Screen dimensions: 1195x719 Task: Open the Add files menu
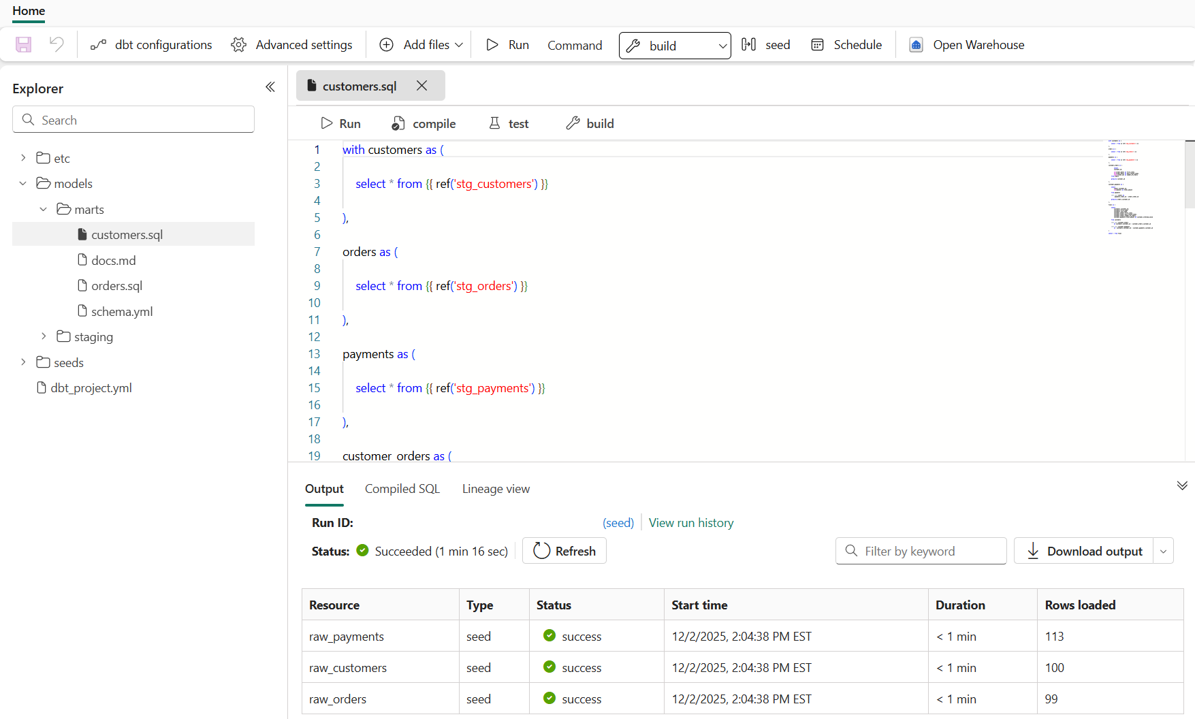point(421,45)
